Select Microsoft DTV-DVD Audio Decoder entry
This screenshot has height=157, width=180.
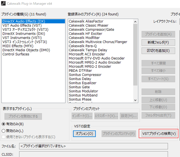tap(101, 58)
